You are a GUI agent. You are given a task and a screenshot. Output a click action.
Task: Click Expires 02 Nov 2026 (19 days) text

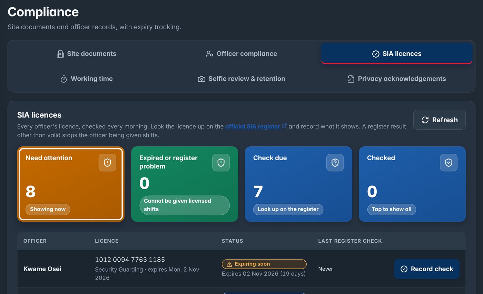[264, 274]
